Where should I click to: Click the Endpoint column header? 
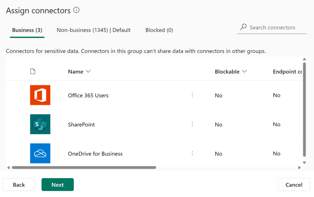coord(287,71)
